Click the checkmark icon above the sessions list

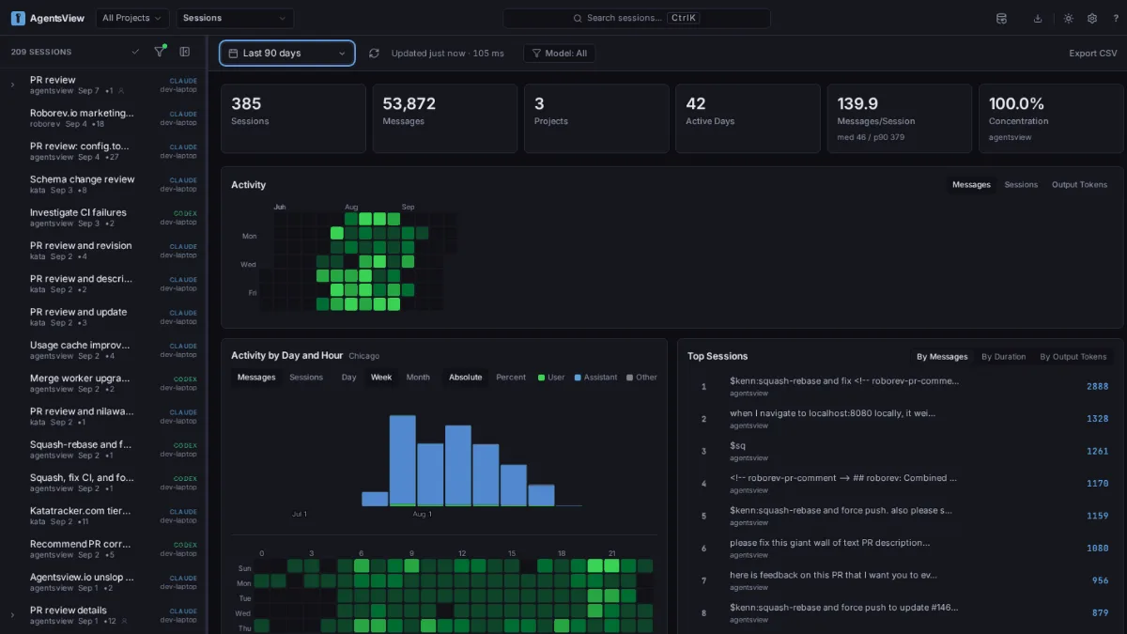[x=135, y=52]
